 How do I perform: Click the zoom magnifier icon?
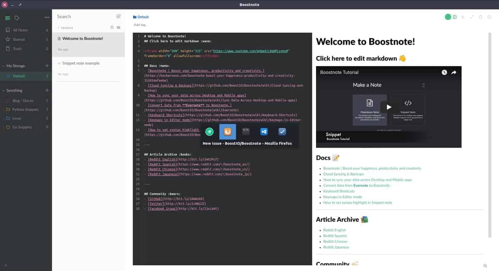point(485,266)
